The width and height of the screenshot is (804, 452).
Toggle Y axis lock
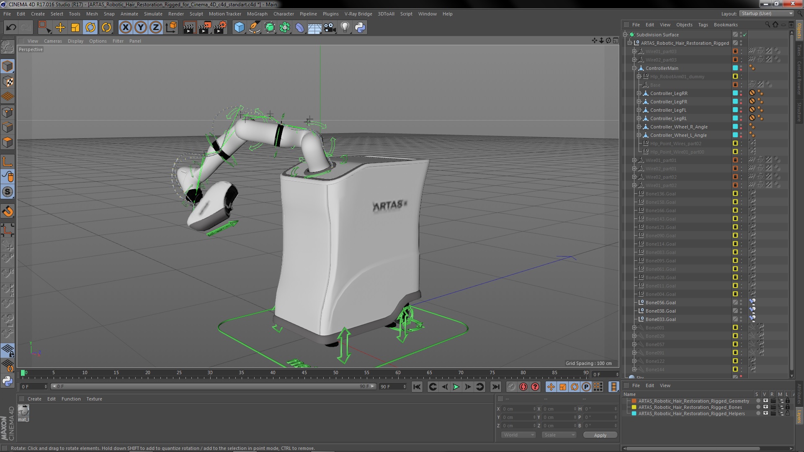click(x=141, y=28)
